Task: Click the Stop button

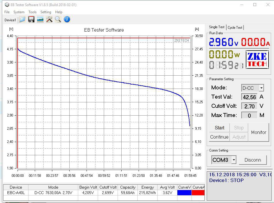Action: (239, 128)
